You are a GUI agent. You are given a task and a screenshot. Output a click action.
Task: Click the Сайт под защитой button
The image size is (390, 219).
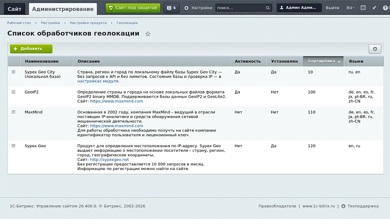coord(133,8)
